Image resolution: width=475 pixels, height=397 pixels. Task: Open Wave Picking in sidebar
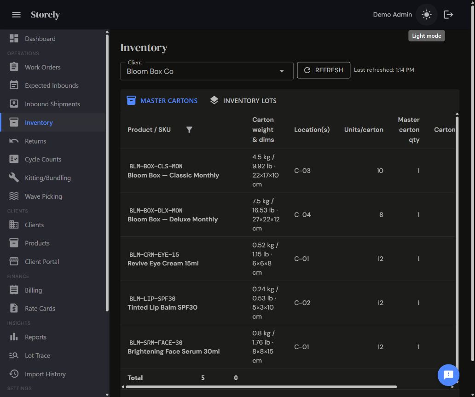click(53, 196)
